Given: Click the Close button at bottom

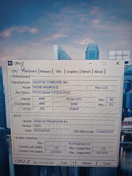Looking at the screenshot, I should click(107, 164).
